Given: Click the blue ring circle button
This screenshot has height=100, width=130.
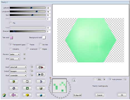Looking at the screenshot, I should [14, 88].
